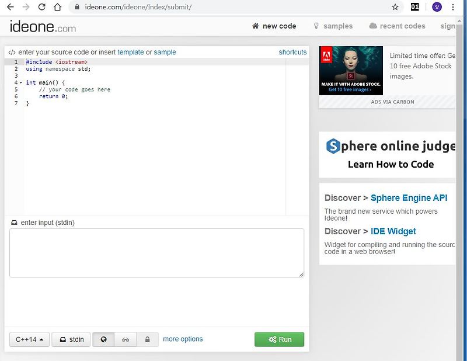Open the C++14 language dropdown

tap(29, 339)
